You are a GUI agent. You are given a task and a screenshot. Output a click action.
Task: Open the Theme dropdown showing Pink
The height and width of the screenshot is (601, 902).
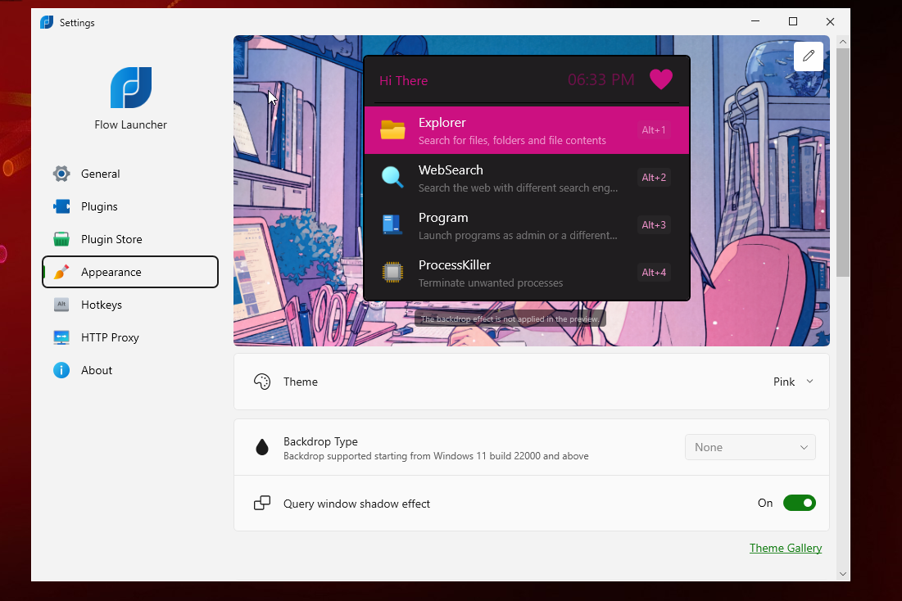pyautogui.click(x=793, y=382)
